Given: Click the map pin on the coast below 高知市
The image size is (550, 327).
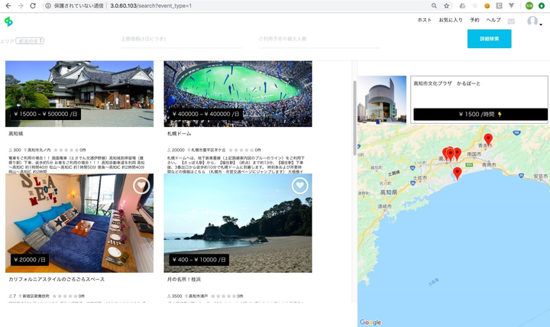Looking at the screenshot, I should click(x=457, y=173).
